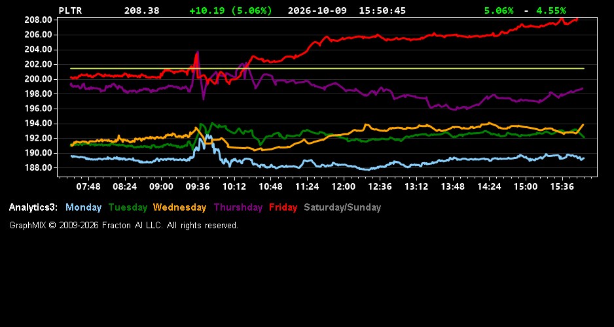Click the 188.00 price axis label
The height and width of the screenshot is (327, 614).
[39, 168]
